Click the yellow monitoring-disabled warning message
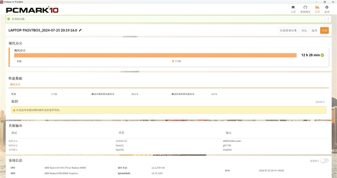 (168, 110)
